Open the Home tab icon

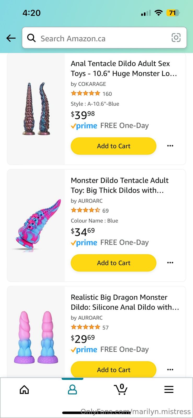click(x=24, y=390)
